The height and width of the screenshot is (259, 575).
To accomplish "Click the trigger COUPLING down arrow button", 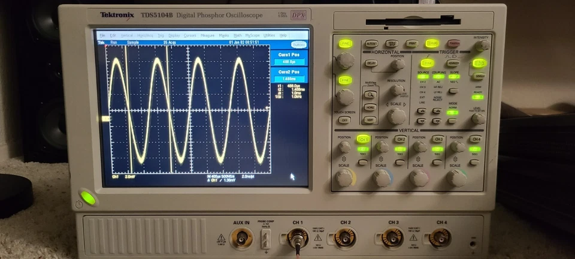I will point(437,121).
